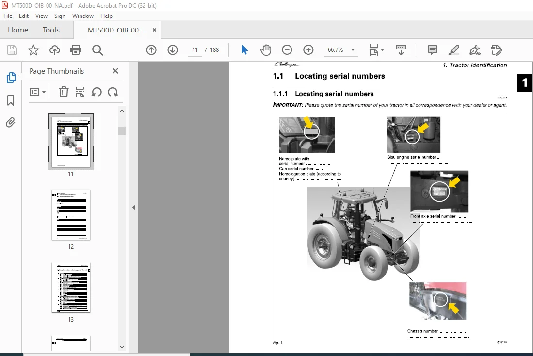533x356 pixels.
Task: Click the page number field showing 11
Action: (x=195, y=50)
